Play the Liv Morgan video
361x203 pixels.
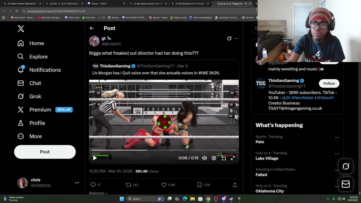[x=95, y=158]
